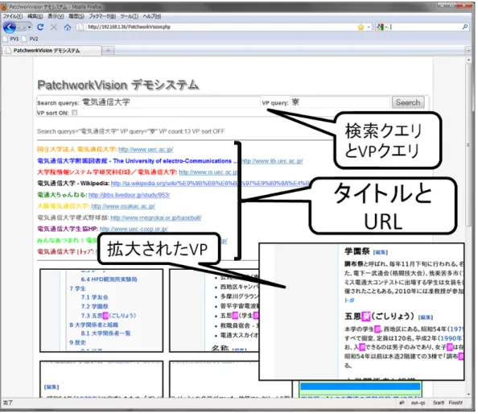Click the 8.1 大学関係者一覧 entry
The height and width of the screenshot is (414, 478).
coord(105,333)
